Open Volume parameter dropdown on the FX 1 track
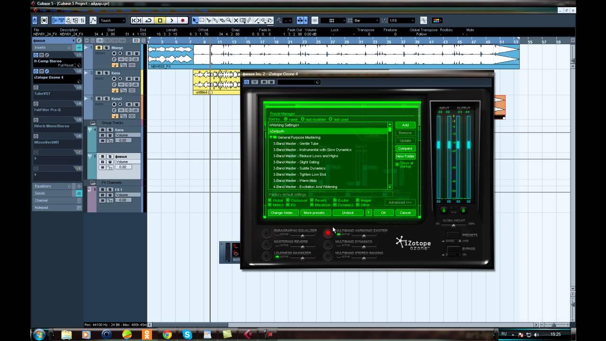The image size is (606, 341). (128, 195)
